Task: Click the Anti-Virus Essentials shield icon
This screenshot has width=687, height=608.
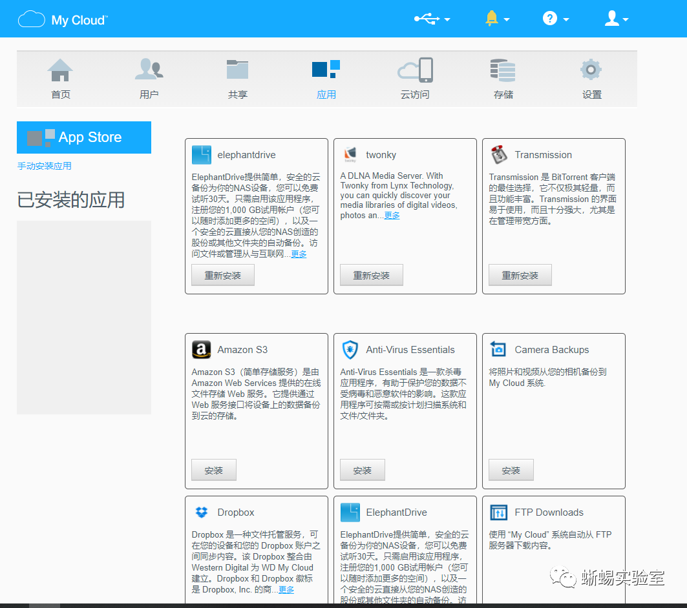Action: [x=350, y=350]
